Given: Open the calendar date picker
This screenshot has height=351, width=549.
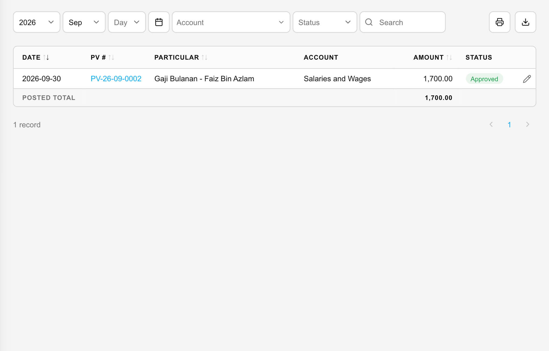Looking at the screenshot, I should [159, 22].
